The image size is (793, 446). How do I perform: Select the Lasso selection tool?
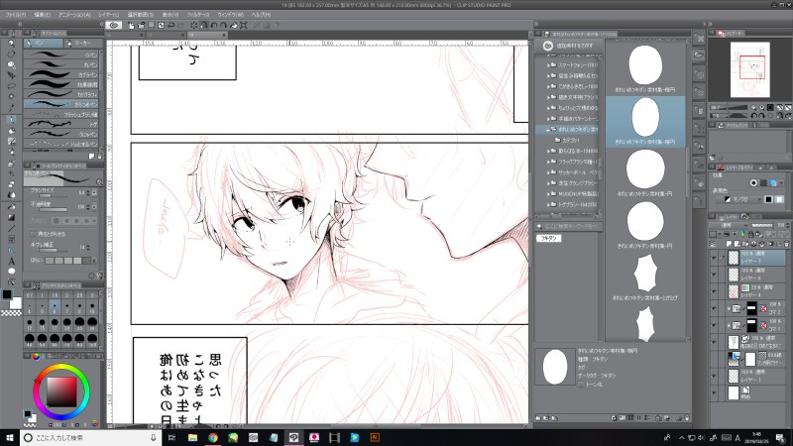11,86
